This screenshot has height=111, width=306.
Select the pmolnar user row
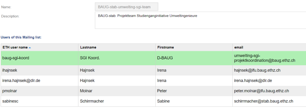153,91
